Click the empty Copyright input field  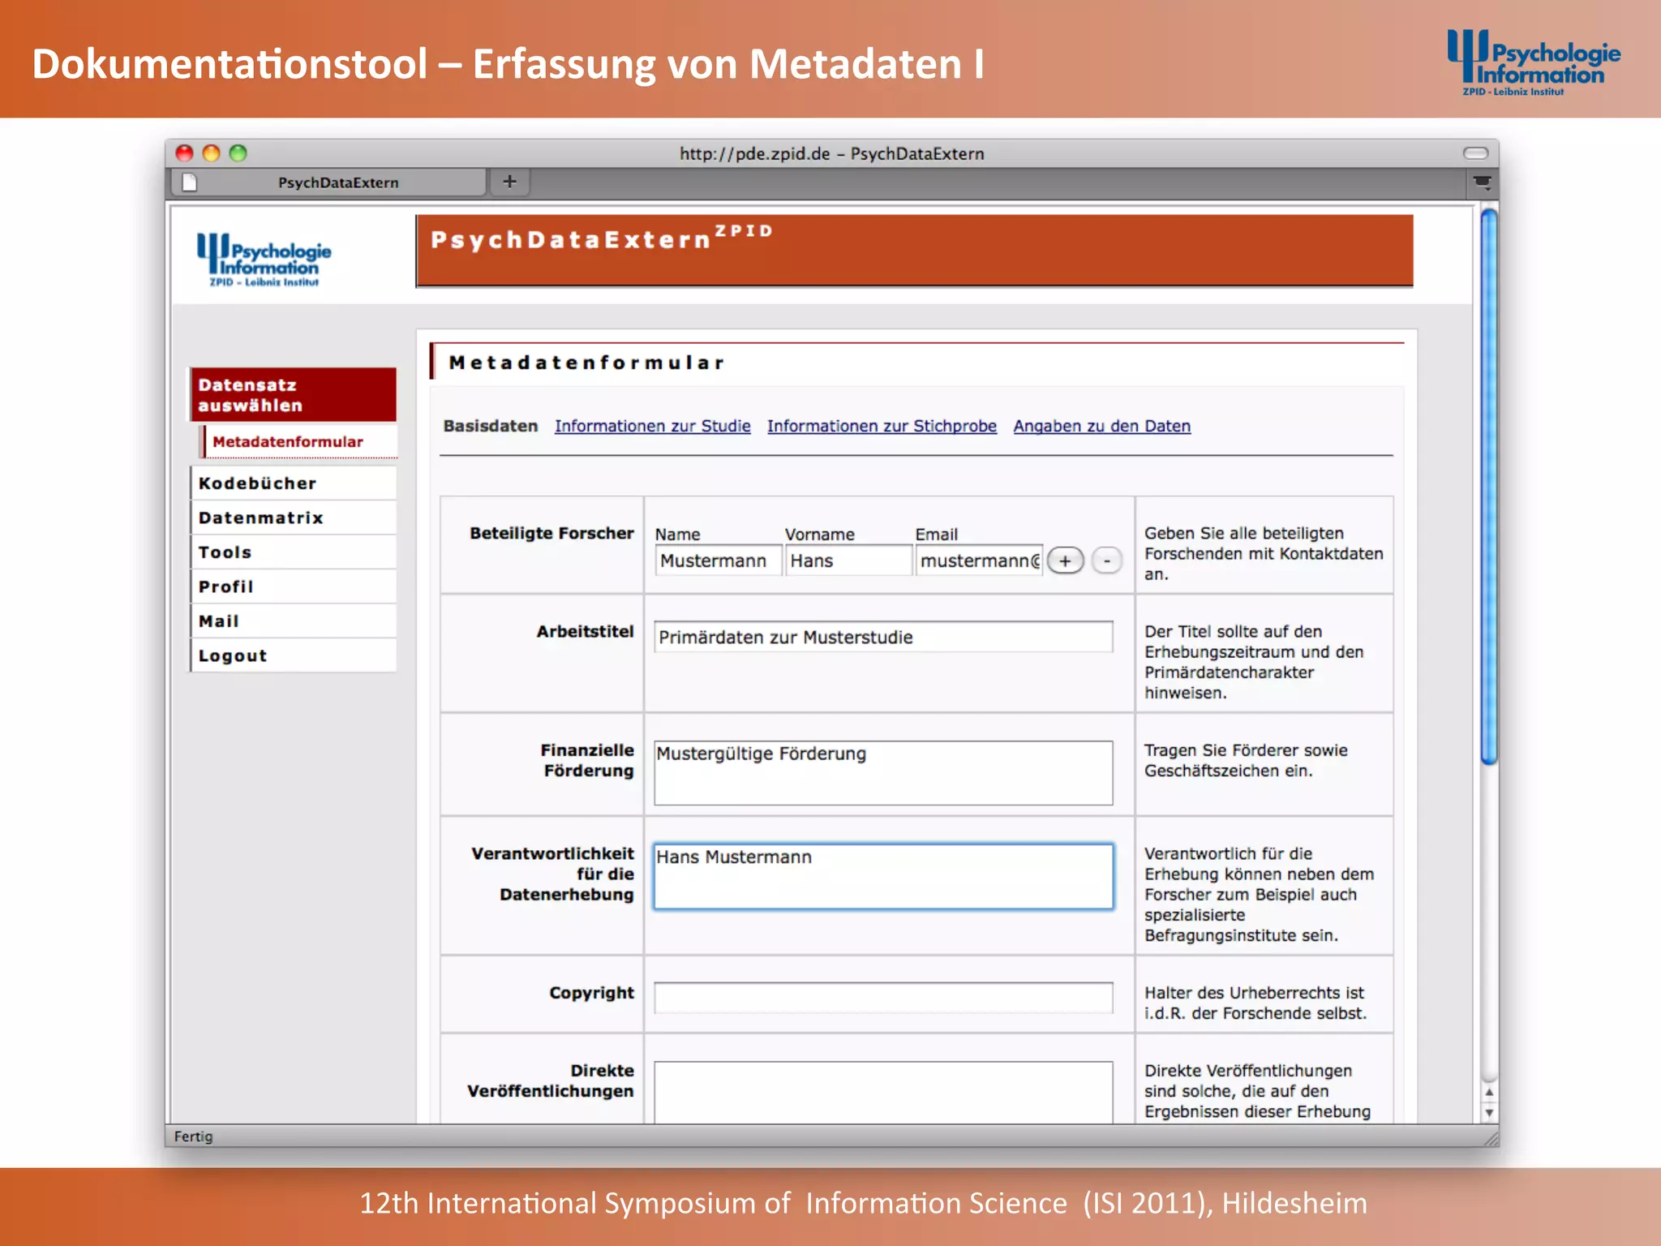tap(883, 998)
